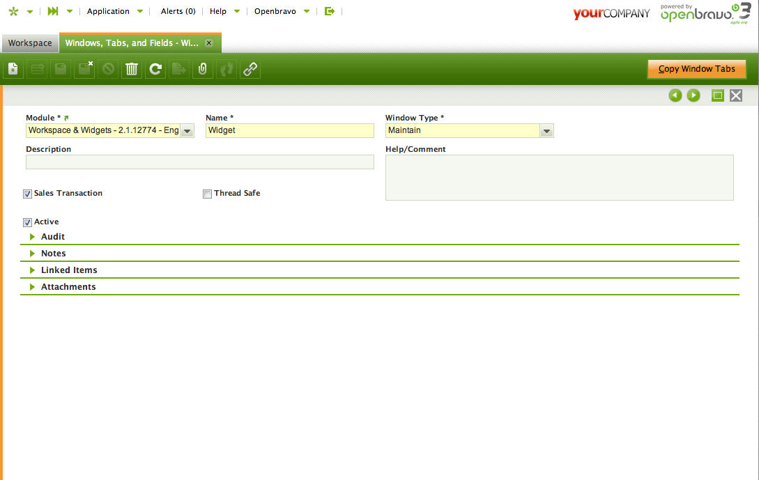759x480 pixels.
Task: Click the green logout icon
Action: [x=330, y=11]
